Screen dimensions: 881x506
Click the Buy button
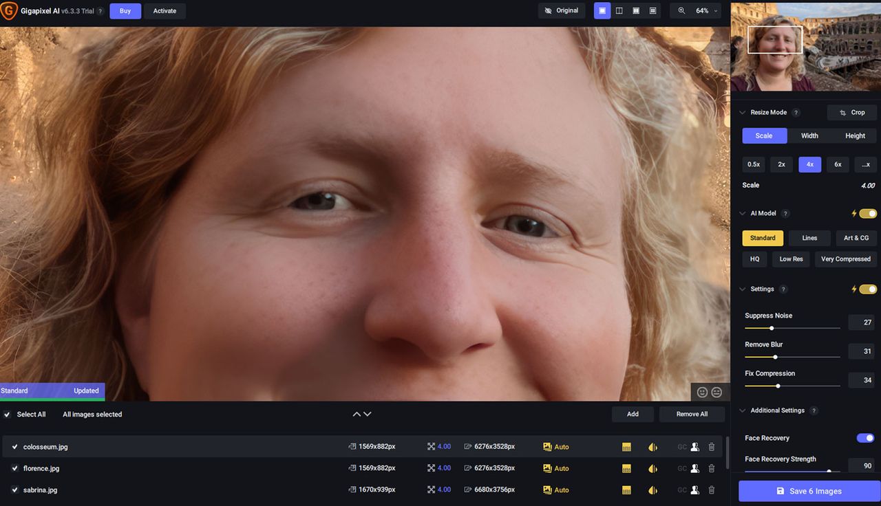point(125,11)
